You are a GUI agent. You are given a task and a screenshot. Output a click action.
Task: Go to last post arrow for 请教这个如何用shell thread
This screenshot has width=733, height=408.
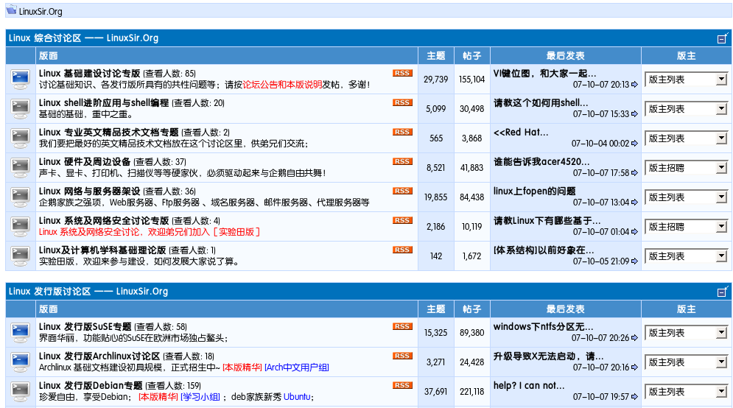click(634, 114)
